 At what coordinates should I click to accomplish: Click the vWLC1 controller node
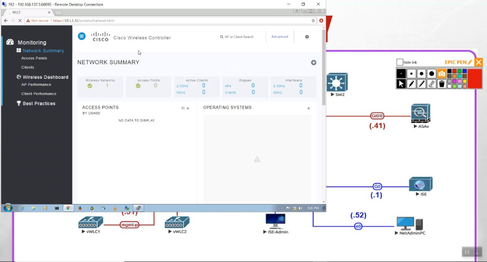(91, 222)
